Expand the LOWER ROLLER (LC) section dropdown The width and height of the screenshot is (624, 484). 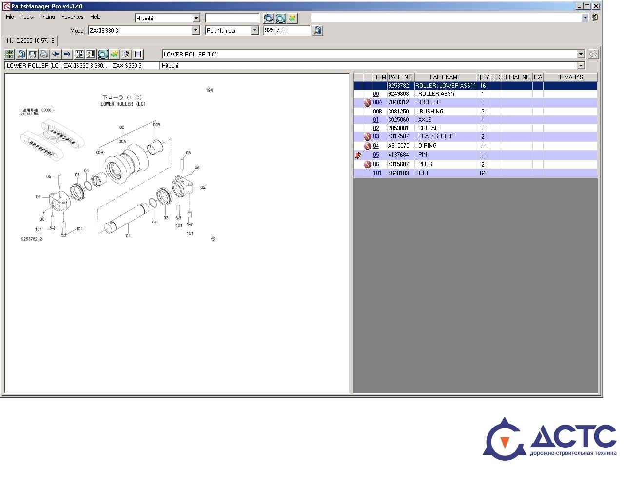[x=581, y=54]
